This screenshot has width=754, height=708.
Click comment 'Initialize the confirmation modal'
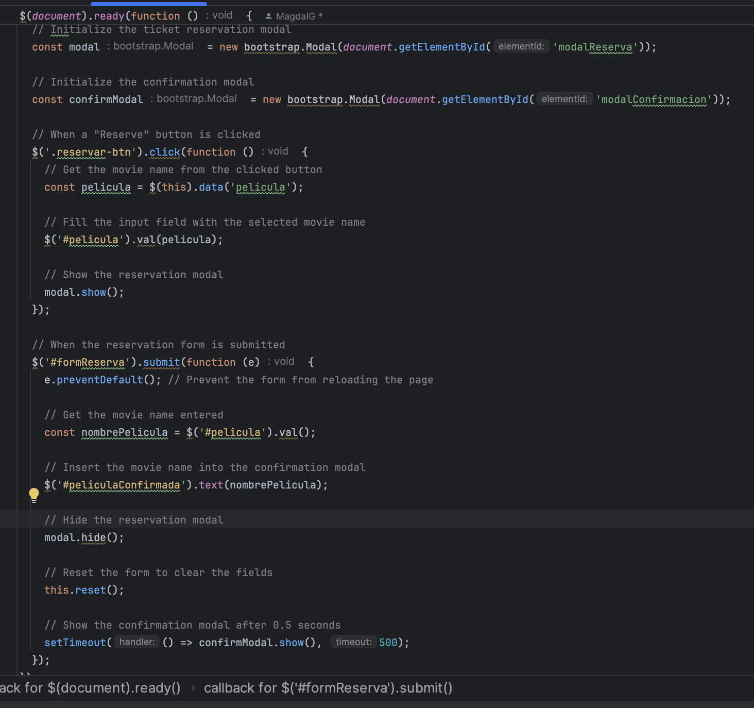[143, 82]
